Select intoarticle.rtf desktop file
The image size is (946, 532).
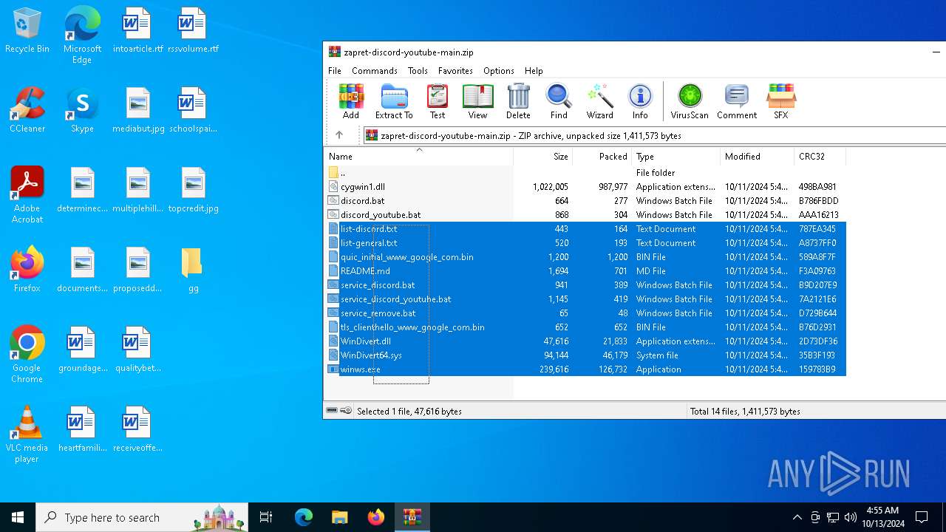[x=137, y=31]
